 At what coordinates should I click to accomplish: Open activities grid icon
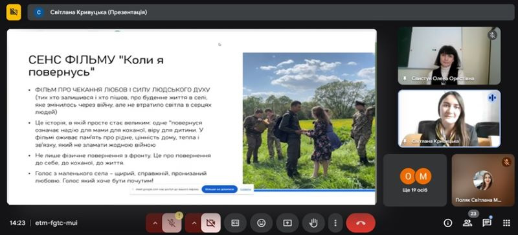pos(506,223)
